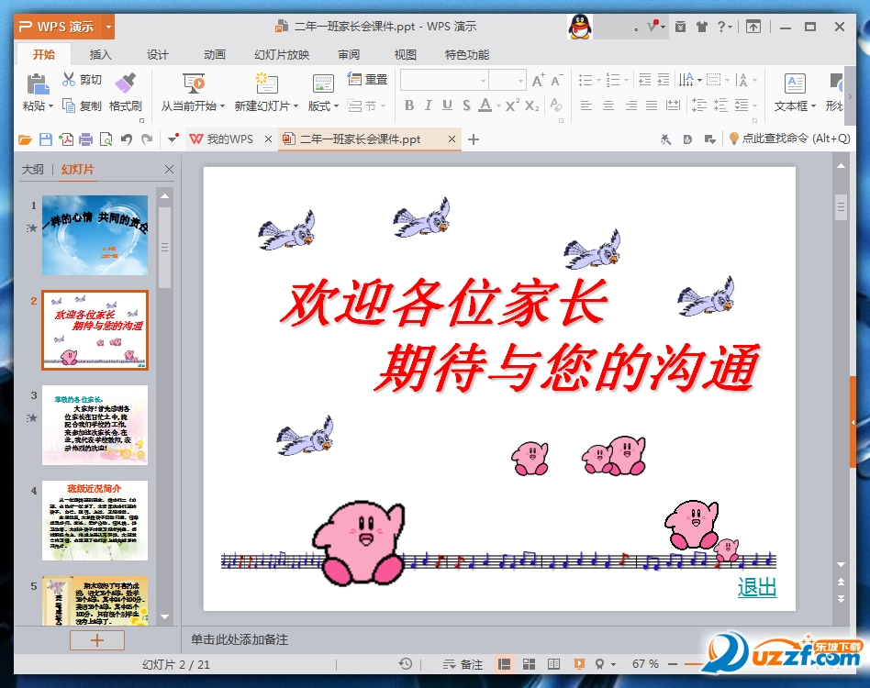Select the Format Painter brush
The height and width of the screenshot is (688, 870).
(x=126, y=83)
